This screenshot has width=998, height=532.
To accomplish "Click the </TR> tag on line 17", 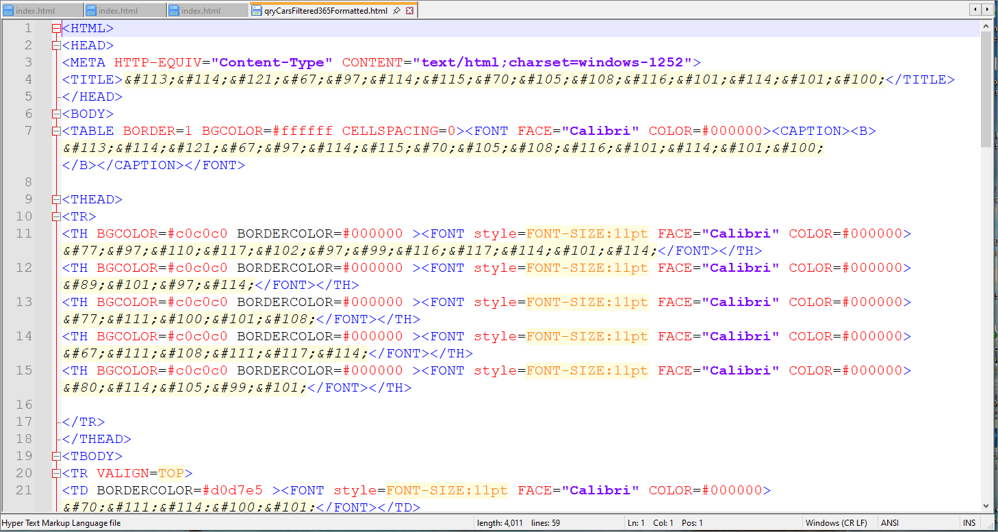I will [84, 422].
